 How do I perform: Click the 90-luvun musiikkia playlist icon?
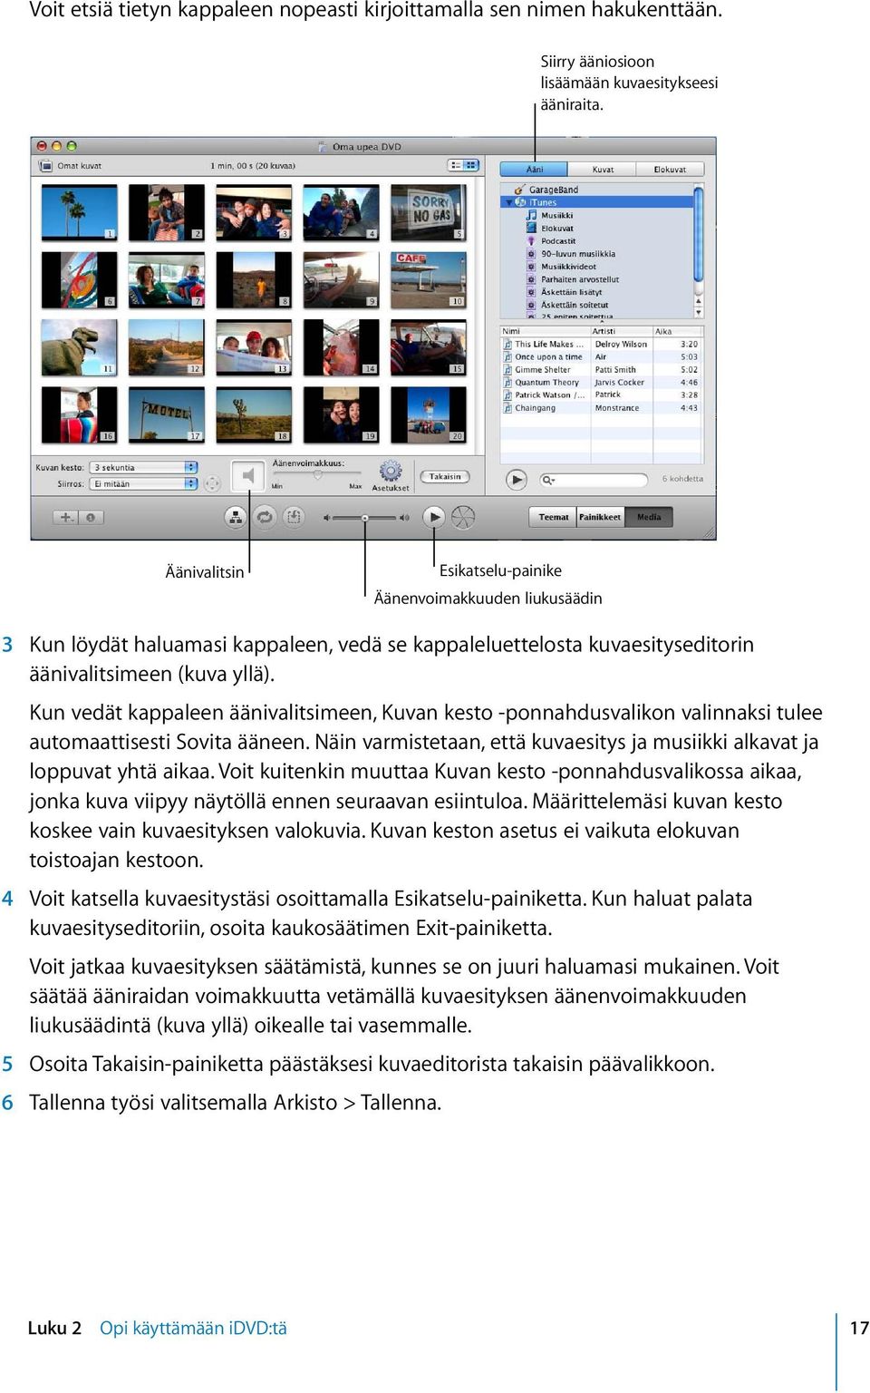(x=532, y=254)
